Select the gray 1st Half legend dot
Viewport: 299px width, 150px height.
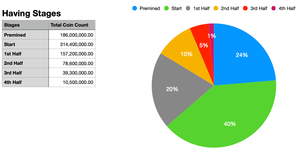(188, 8)
